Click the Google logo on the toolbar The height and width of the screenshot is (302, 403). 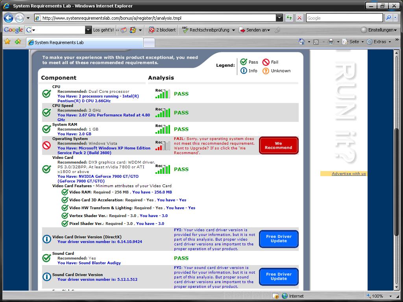click(13, 30)
